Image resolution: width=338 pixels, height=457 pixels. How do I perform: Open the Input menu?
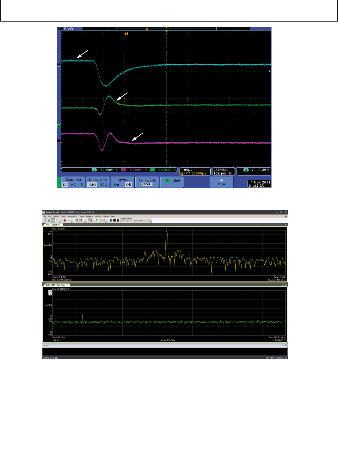64,216
